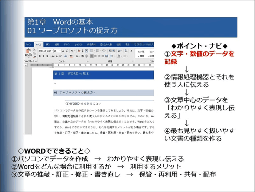Click the Grow Font (larger A) icon
The width and height of the screenshot is (255, 192).
pyautogui.click(x=63, y=51)
